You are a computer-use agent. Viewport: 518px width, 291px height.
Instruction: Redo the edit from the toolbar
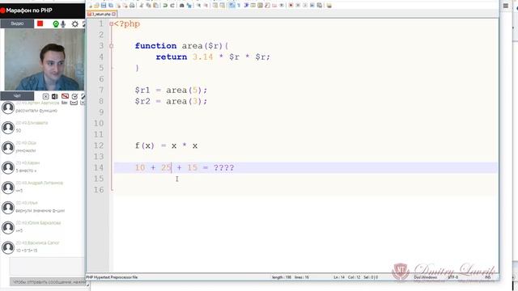pos(172,6)
